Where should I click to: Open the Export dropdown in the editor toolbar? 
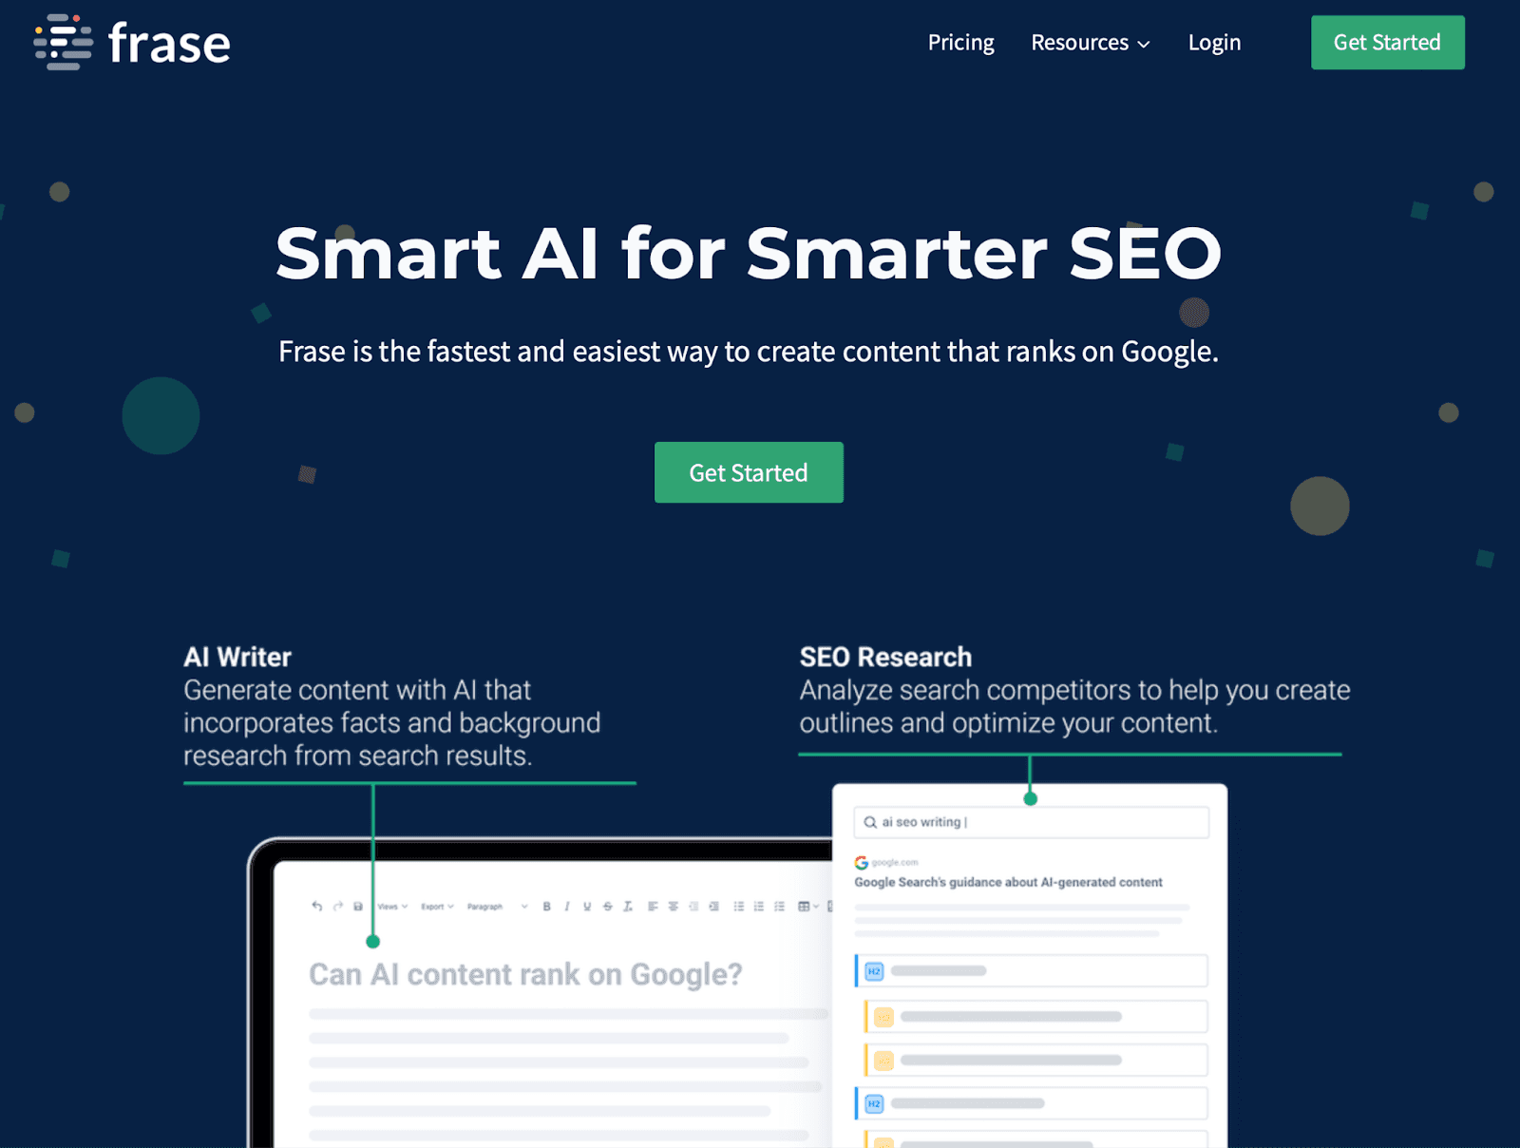[x=438, y=907]
